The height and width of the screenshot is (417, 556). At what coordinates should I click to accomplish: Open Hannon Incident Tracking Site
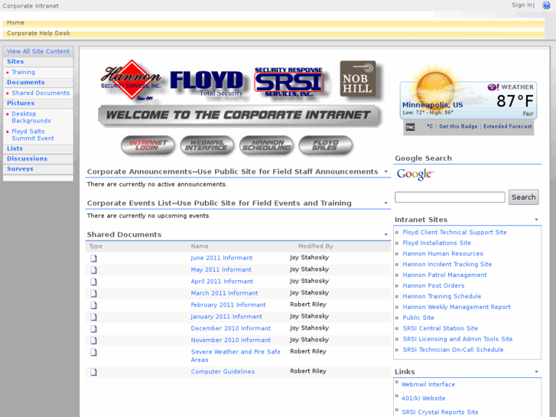[447, 265]
